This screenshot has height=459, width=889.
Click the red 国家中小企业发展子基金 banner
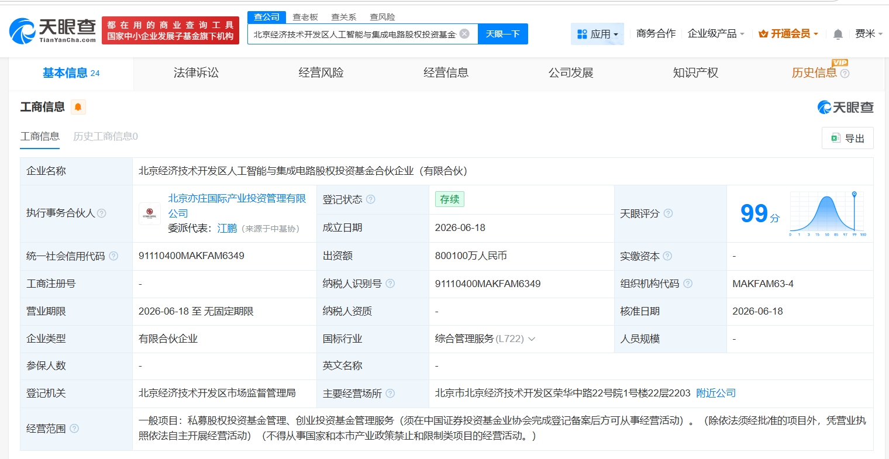pyautogui.click(x=171, y=30)
